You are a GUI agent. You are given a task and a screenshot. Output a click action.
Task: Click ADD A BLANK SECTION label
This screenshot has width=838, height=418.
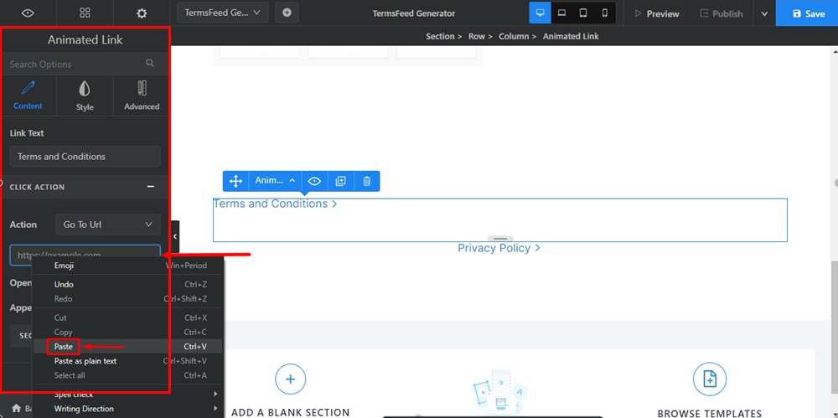point(290,412)
